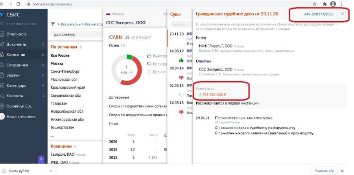Click the filter funnel icon
Image resolution: width=354 pixels, height=175 pixels.
tap(53, 24)
